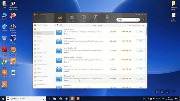Image resolution: width=180 pixels, height=101 pixels.
Task: Select the Desktop category
Action: click(43, 61)
